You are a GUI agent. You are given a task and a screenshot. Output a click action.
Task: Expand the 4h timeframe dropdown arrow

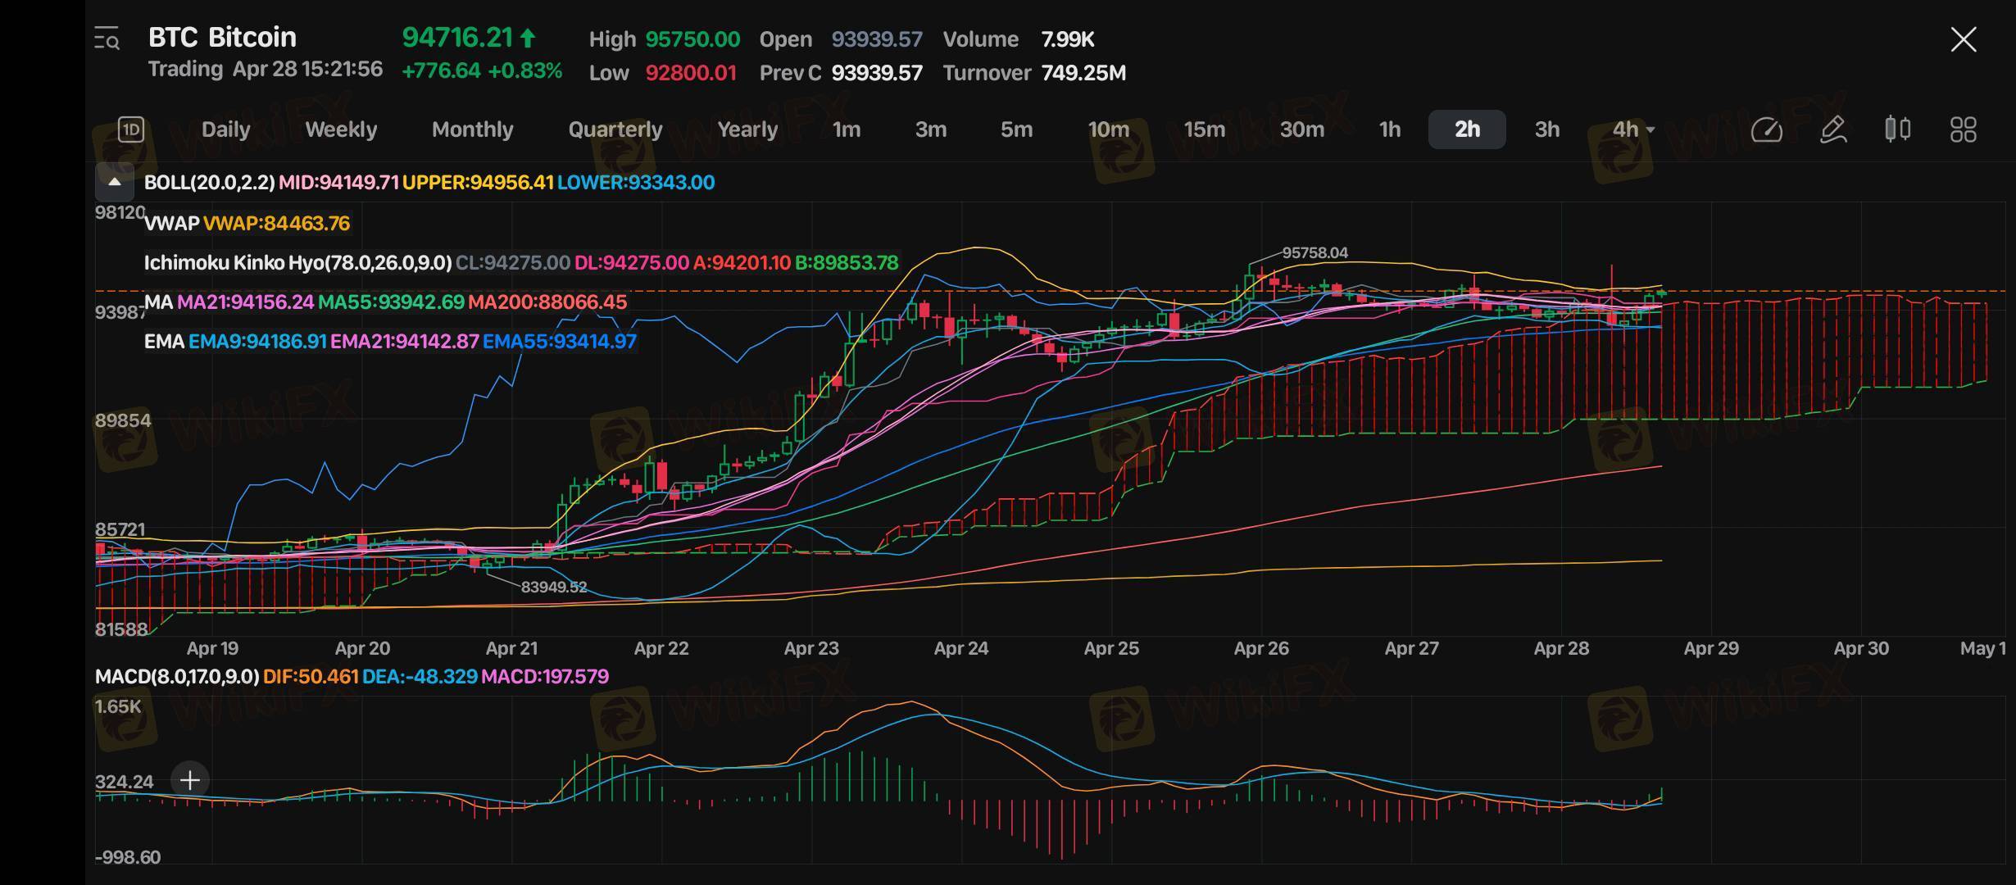pos(1650,130)
